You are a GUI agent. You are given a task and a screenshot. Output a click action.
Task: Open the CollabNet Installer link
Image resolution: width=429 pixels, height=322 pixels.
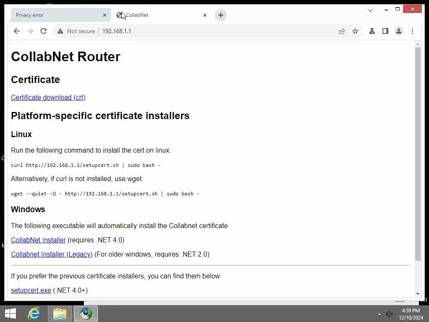pyautogui.click(x=38, y=240)
